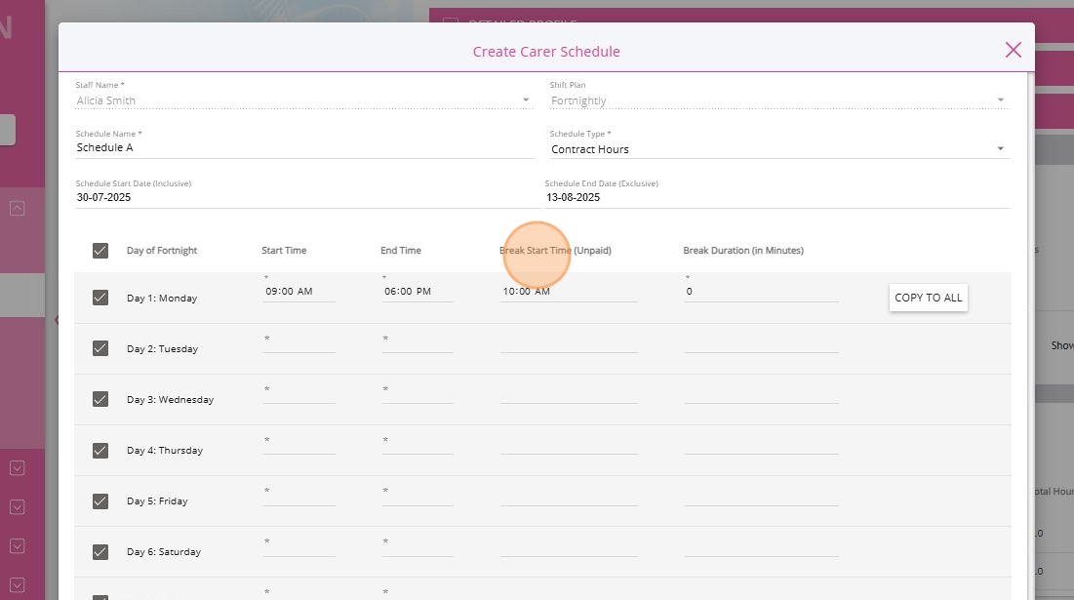This screenshot has width=1074, height=600.
Task: Click Thursday Break Start Time field
Action: [569, 445]
